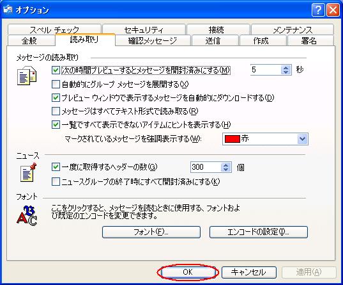Viewport: 343px width, 285px height.
Task: Click the フォント(F)... button
Action: pyautogui.click(x=151, y=232)
